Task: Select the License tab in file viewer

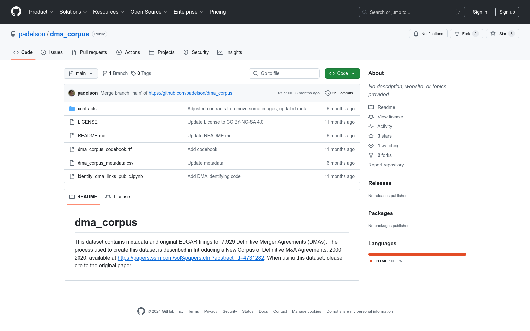Action: (118, 197)
